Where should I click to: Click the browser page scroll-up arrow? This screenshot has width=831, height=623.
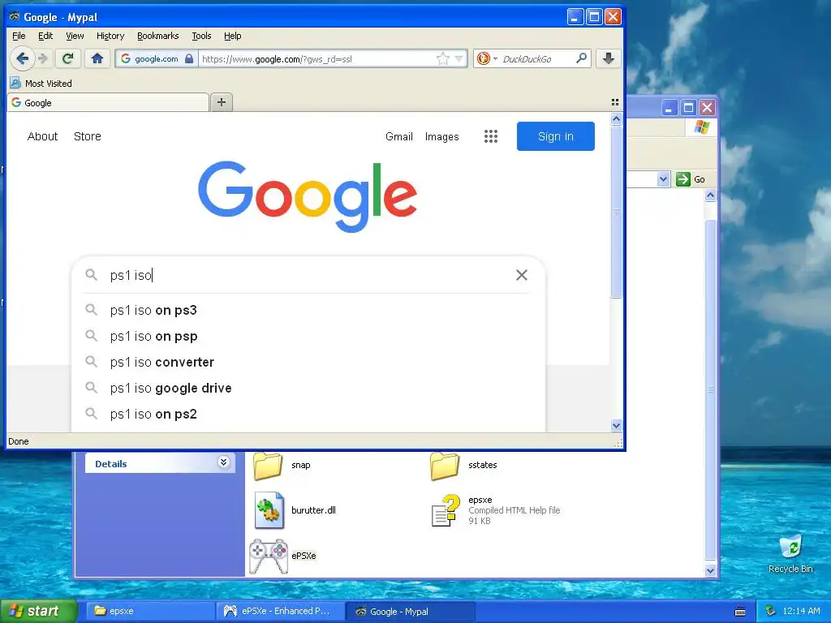tap(616, 119)
